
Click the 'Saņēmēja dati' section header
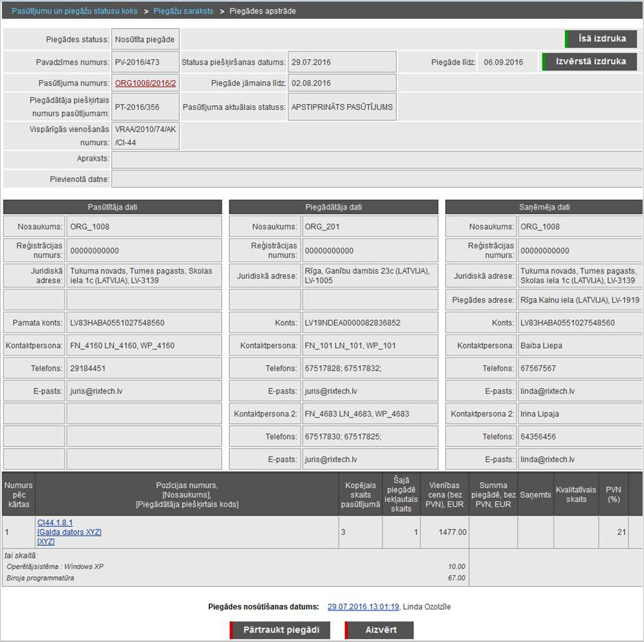click(x=544, y=207)
